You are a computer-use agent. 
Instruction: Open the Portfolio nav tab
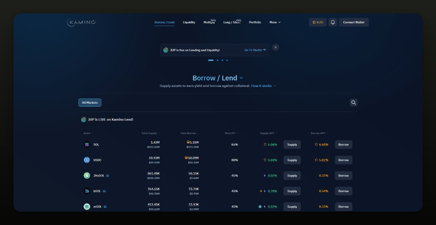(255, 22)
